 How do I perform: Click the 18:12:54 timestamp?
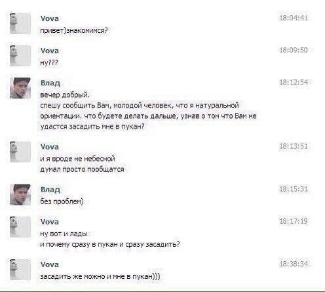pos(294,82)
